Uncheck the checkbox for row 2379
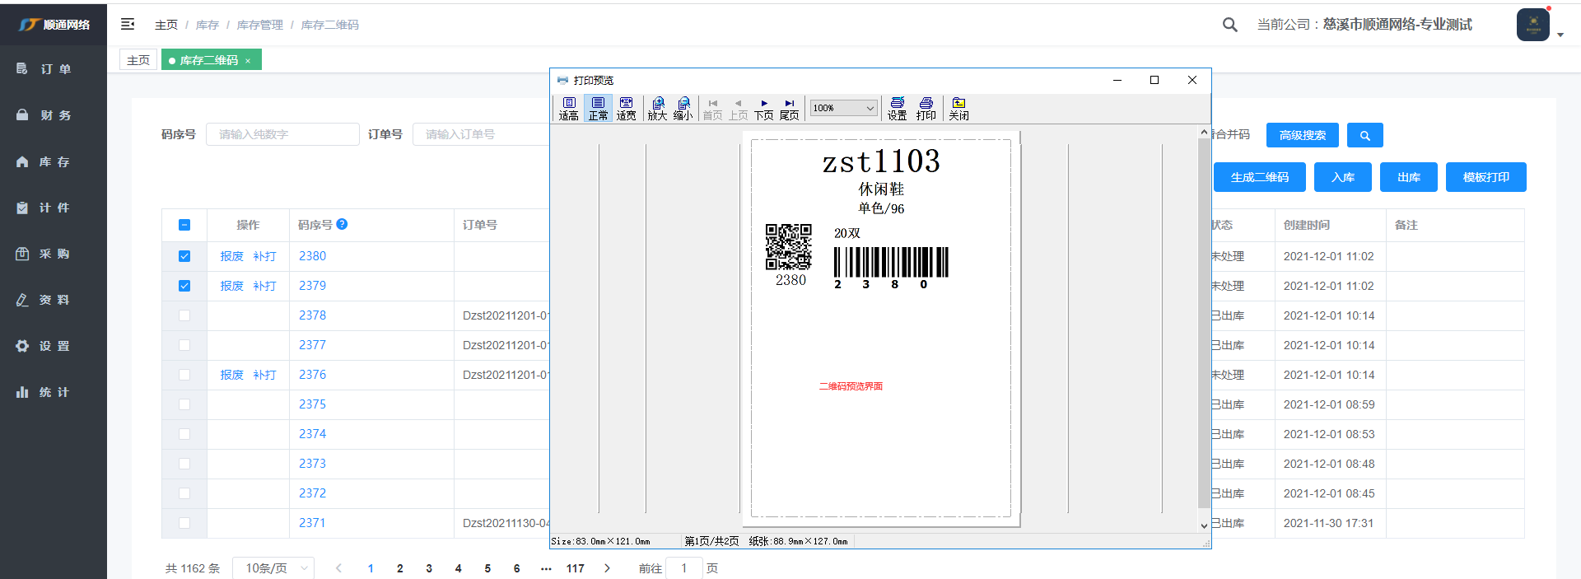Screen dimensions: 1581x579 pos(184,286)
